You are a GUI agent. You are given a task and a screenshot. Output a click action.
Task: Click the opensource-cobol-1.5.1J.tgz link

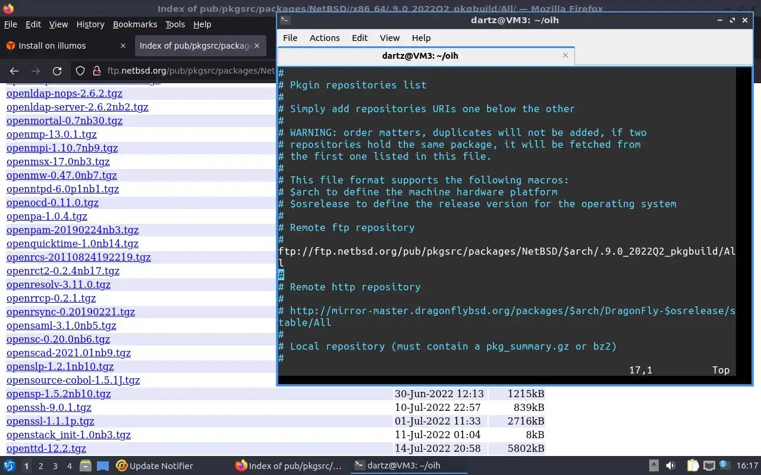coord(73,380)
